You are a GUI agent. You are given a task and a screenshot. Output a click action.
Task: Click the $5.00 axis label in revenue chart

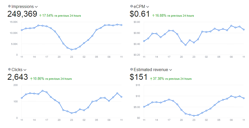coord(137,107)
